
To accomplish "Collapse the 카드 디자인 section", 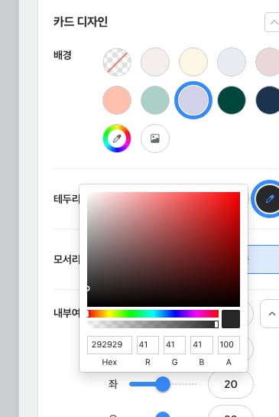I will [272, 22].
